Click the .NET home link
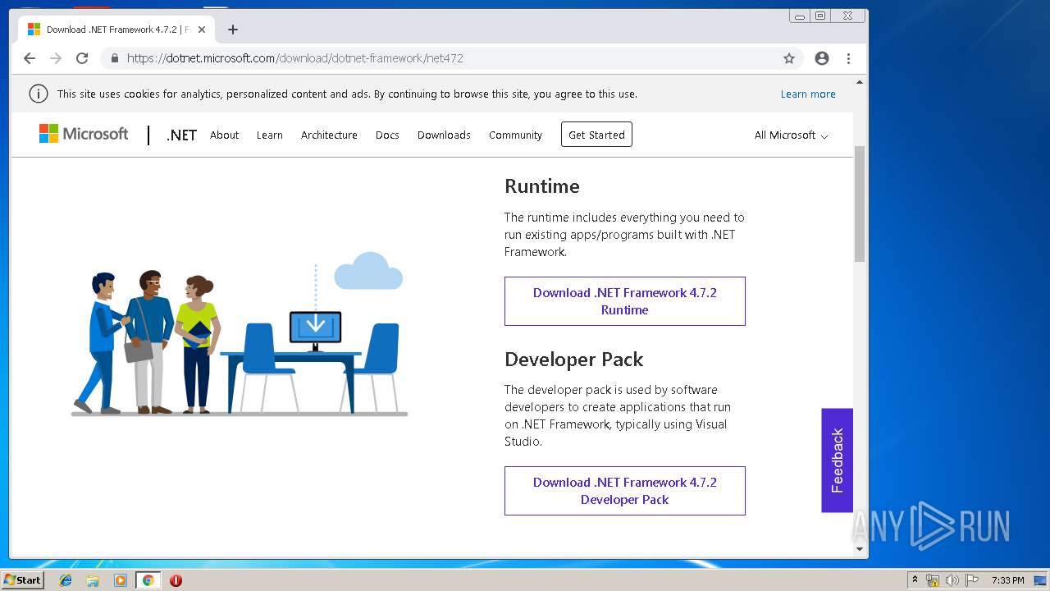 pos(181,135)
